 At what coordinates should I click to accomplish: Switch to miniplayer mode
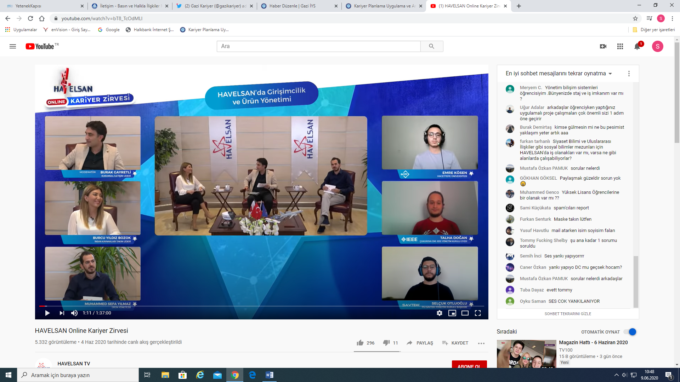[452, 313]
